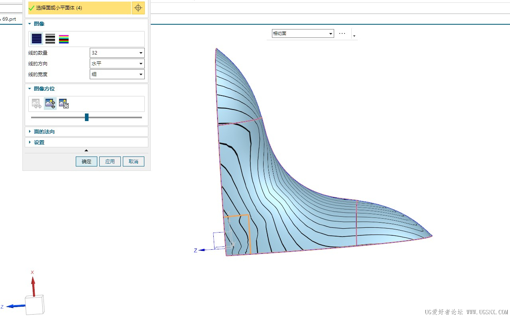Click the ellipsis more options button
This screenshot has width=510, height=317.
[x=342, y=33]
